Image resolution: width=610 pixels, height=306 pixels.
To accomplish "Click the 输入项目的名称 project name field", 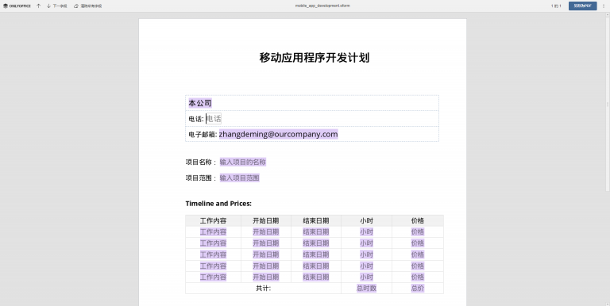I will click(243, 162).
